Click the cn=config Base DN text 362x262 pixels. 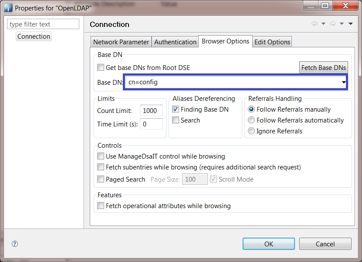pyautogui.click(x=143, y=82)
